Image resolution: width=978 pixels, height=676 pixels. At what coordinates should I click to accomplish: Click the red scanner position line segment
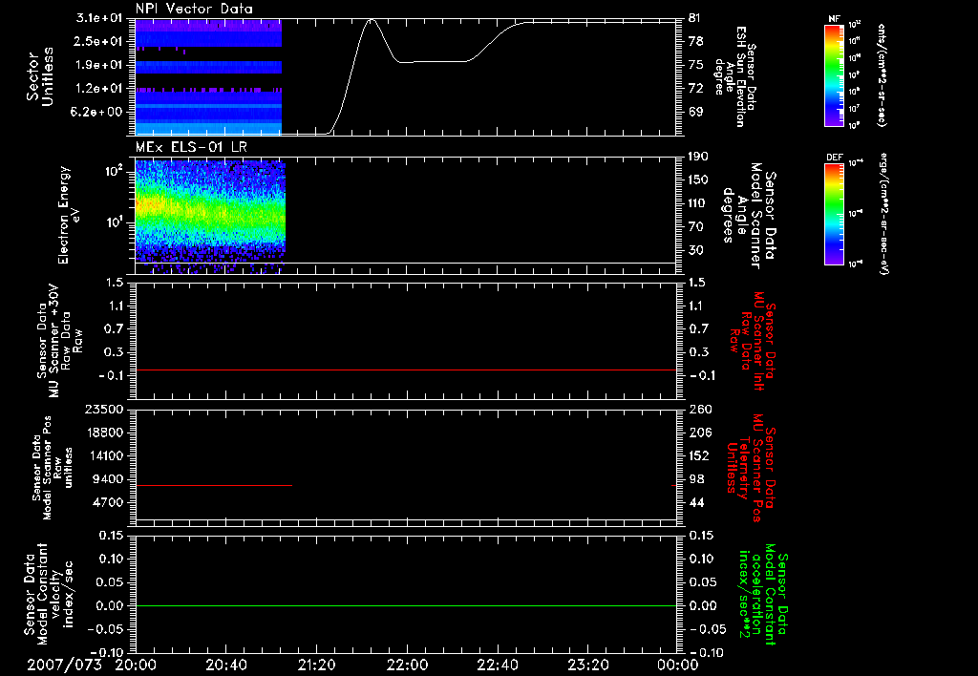tap(214, 485)
